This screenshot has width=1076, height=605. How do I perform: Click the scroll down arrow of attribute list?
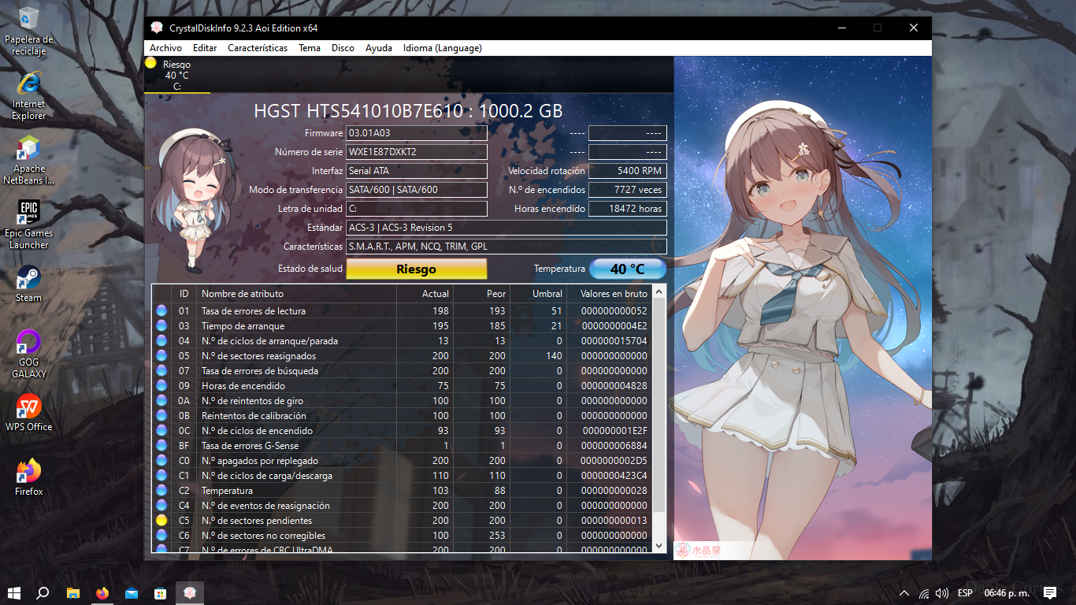659,545
